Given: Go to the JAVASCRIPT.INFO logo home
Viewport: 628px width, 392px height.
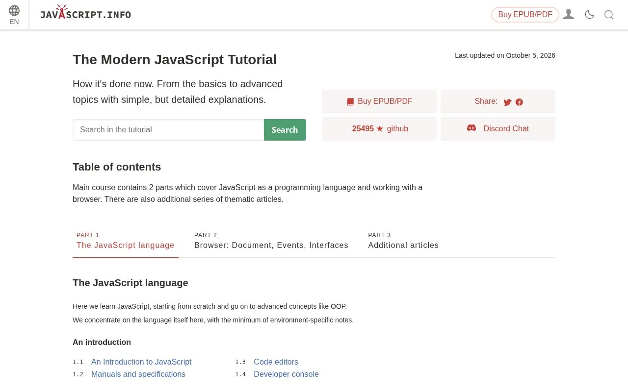Looking at the screenshot, I should [85, 12].
